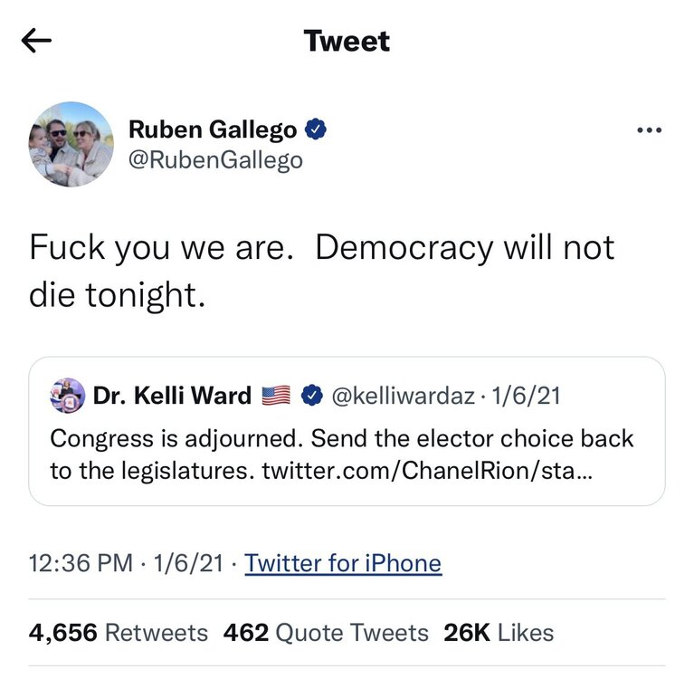The width and height of the screenshot is (694, 679).
Task: Tap the back arrow
Action: [37, 41]
